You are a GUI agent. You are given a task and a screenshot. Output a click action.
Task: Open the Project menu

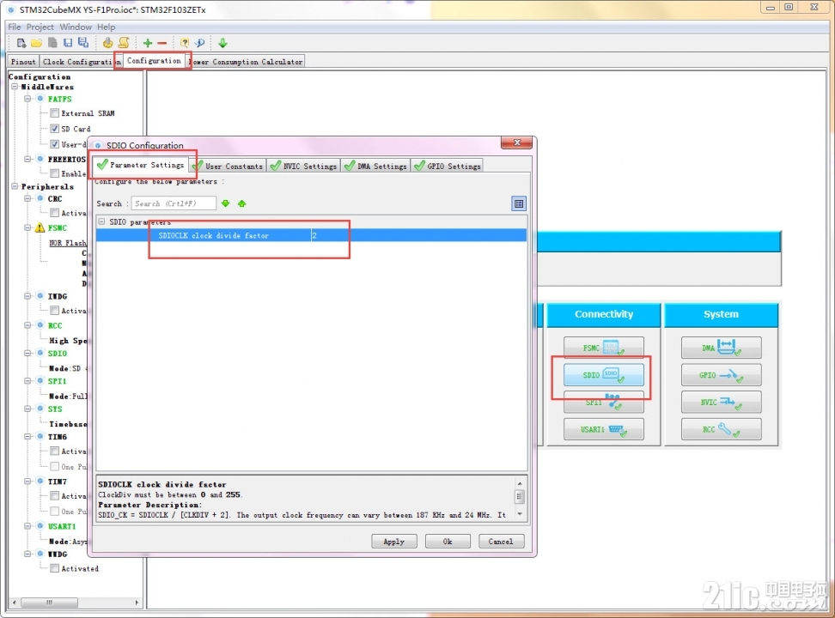(40, 27)
